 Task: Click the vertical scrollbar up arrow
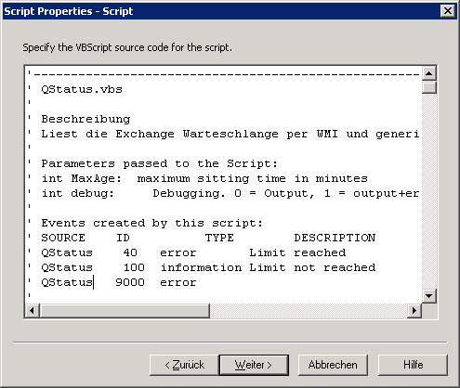pyautogui.click(x=429, y=73)
